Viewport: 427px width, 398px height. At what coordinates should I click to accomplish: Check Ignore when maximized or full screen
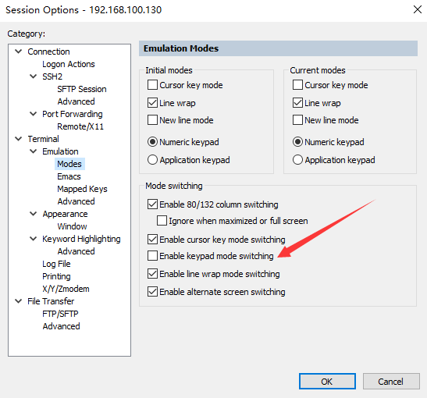click(162, 221)
